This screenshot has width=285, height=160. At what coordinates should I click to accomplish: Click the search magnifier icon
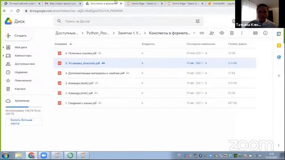coord(59,21)
